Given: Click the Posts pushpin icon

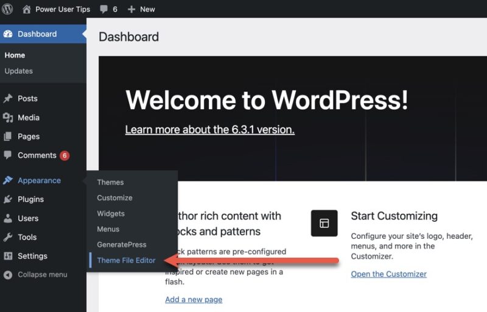Looking at the screenshot, I should pos(8,99).
